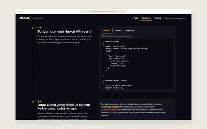Switch to the ChatGPT tab

107,31
